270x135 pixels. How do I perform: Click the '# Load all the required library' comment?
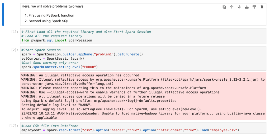[x=52, y=36]
